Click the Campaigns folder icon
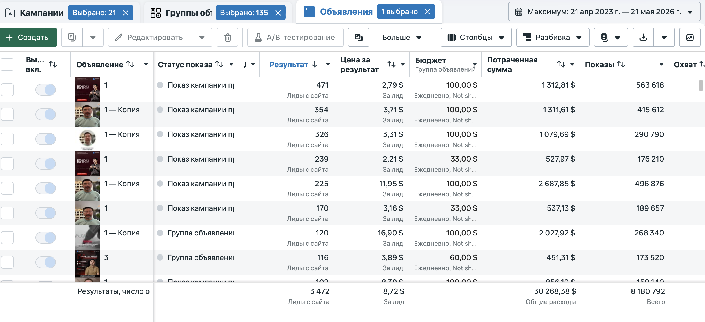Screen dimensions: 705x322 tap(10, 13)
